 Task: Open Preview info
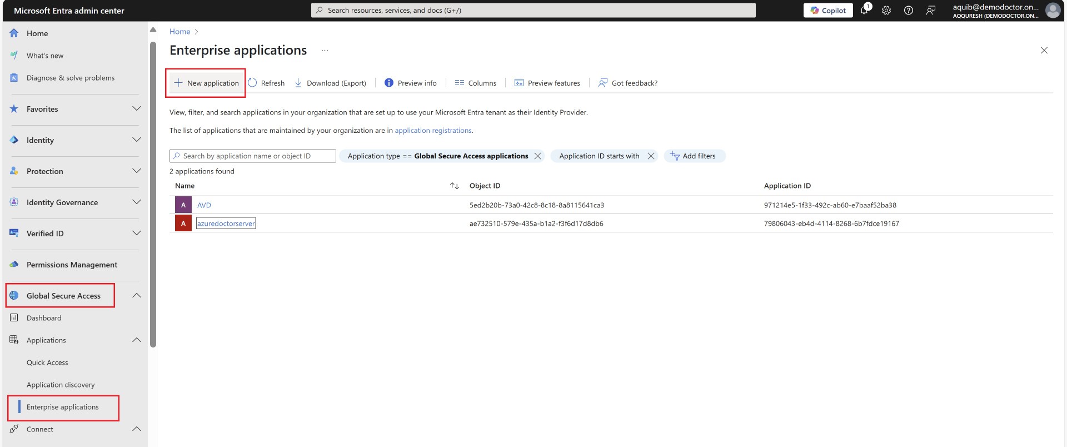pyautogui.click(x=411, y=83)
